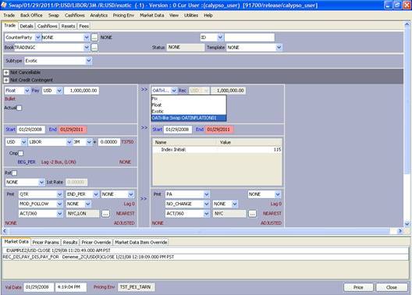The width and height of the screenshot is (412, 295).
Task: Open the ID type dropdown
Action: pos(220,37)
